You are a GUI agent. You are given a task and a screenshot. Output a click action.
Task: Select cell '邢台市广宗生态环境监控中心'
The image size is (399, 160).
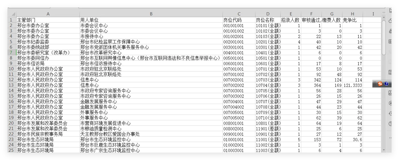click(151, 150)
